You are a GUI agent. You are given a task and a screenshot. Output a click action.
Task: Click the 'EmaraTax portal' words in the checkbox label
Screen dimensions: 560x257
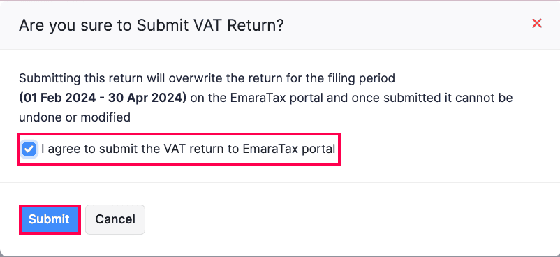tap(289, 149)
